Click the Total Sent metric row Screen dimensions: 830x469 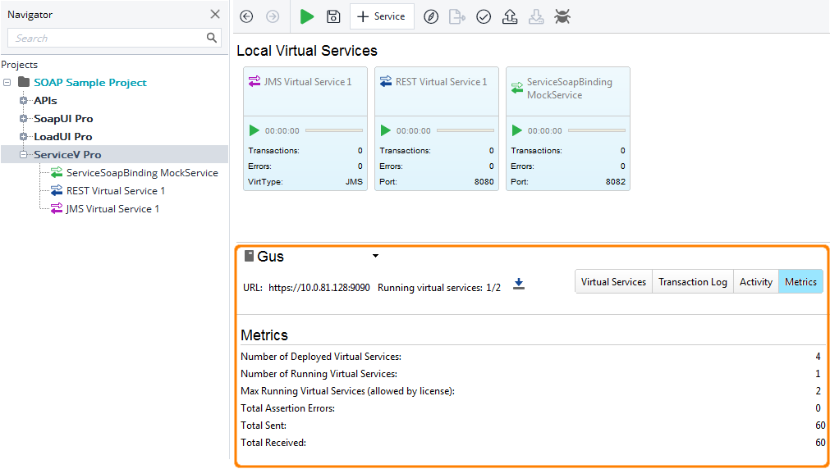(533, 426)
